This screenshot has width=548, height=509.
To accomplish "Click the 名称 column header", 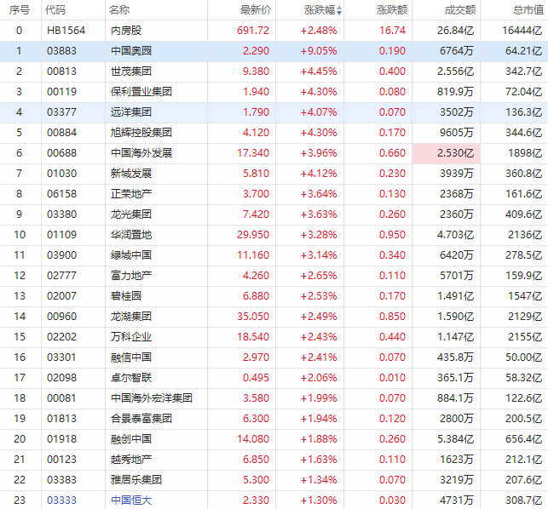I will coord(118,10).
